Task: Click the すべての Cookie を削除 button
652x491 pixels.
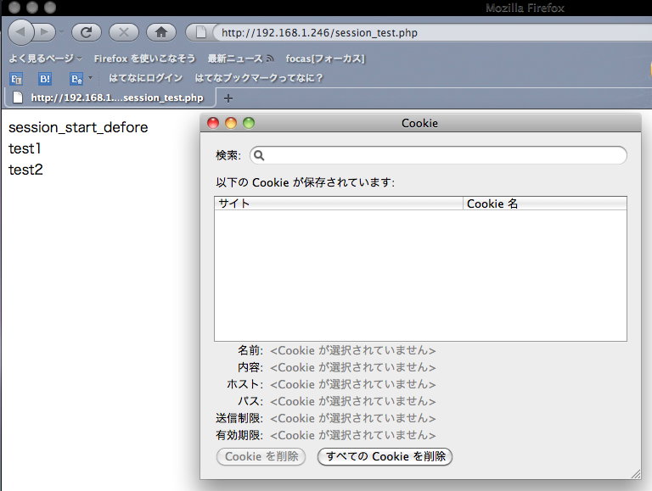Action: pos(385,456)
